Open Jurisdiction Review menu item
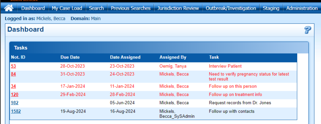The height and width of the screenshot is (124, 321). coord(178,8)
